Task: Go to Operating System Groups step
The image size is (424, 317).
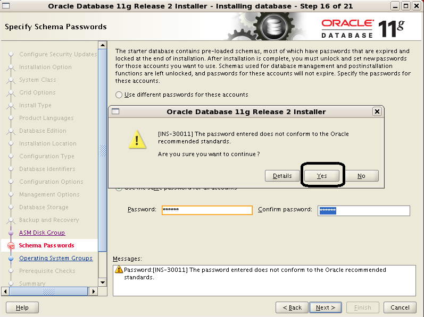Action: pos(56,258)
